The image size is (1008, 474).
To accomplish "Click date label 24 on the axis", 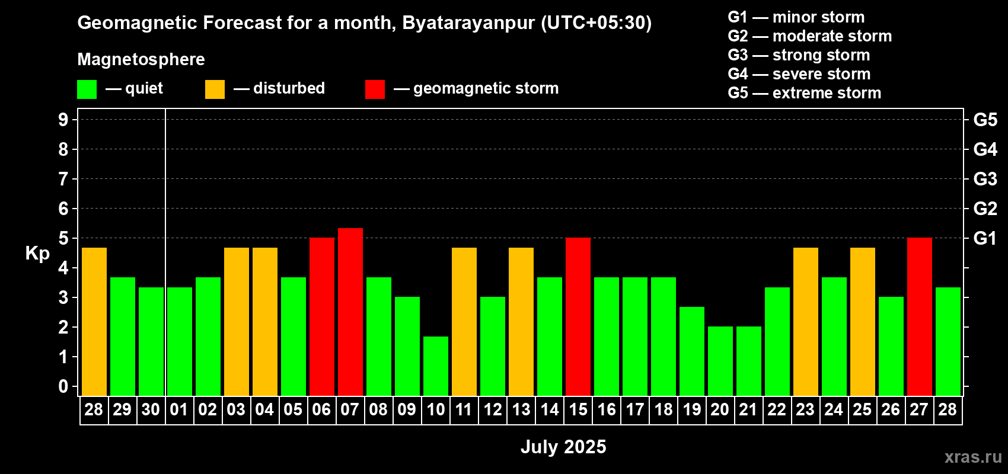I will [834, 410].
